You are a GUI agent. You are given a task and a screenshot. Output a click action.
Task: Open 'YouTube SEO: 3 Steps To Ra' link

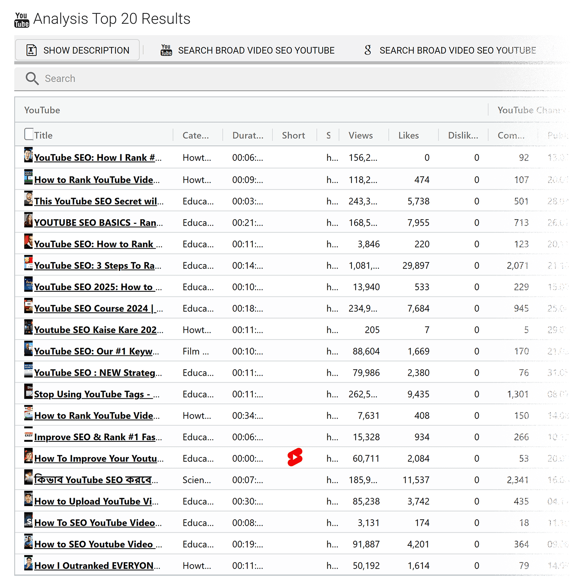coord(98,266)
